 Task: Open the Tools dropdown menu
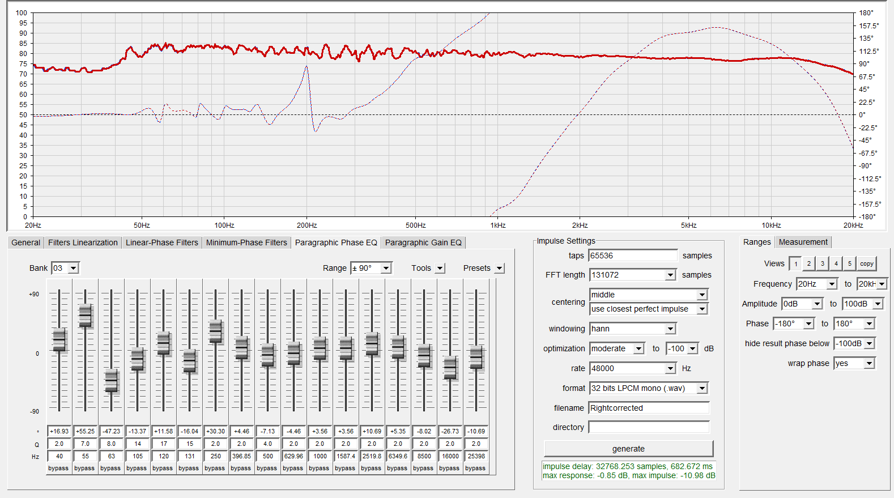(440, 268)
